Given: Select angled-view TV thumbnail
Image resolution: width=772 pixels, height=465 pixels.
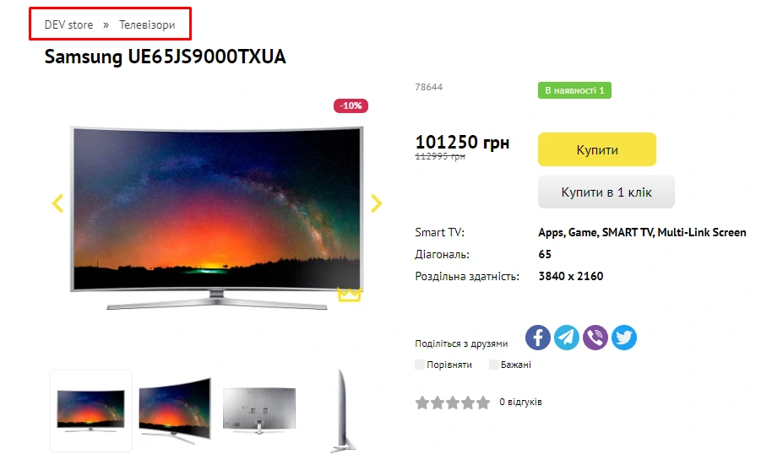Looking at the screenshot, I should coord(175,411).
